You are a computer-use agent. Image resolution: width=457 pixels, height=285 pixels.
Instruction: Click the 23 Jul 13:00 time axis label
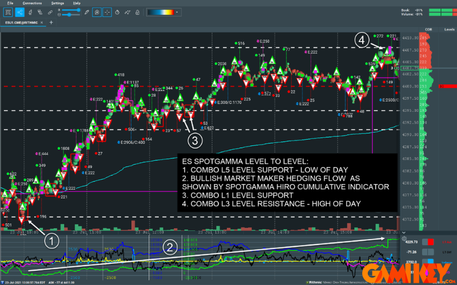tap(212, 233)
